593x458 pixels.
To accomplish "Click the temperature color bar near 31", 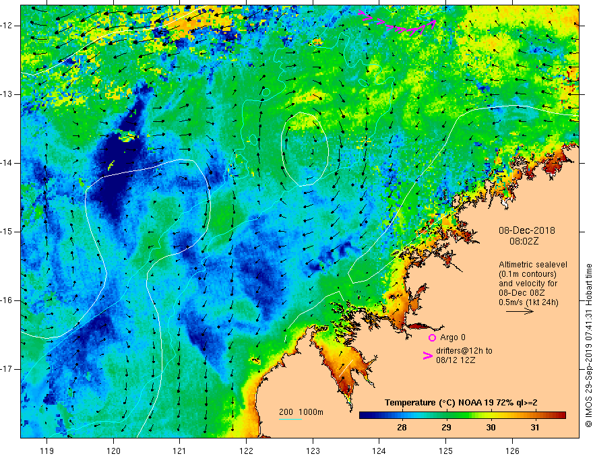I will [x=535, y=416].
